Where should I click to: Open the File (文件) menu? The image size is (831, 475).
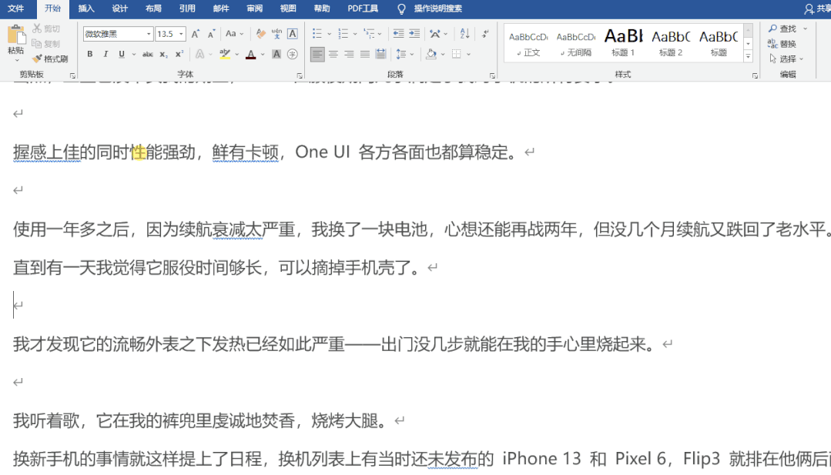(16, 8)
